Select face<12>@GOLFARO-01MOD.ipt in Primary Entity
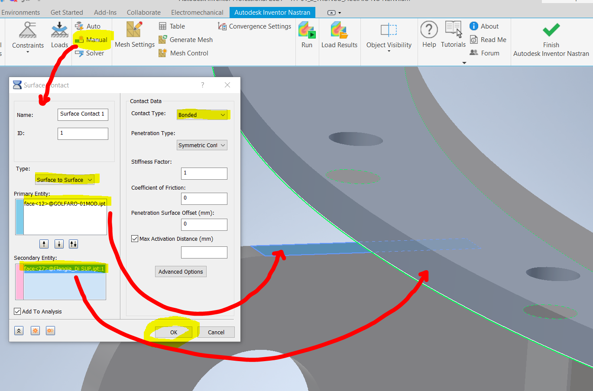The height and width of the screenshot is (391, 593). tap(65, 204)
